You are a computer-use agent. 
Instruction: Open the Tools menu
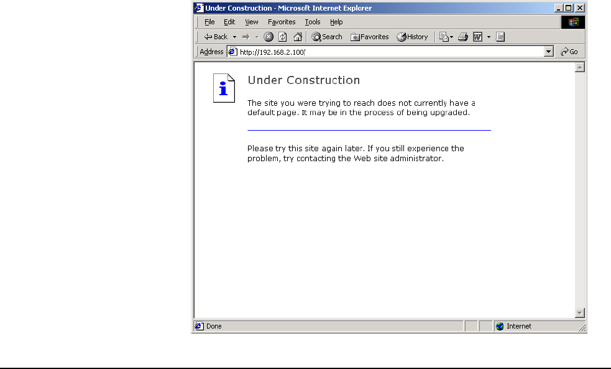[313, 22]
